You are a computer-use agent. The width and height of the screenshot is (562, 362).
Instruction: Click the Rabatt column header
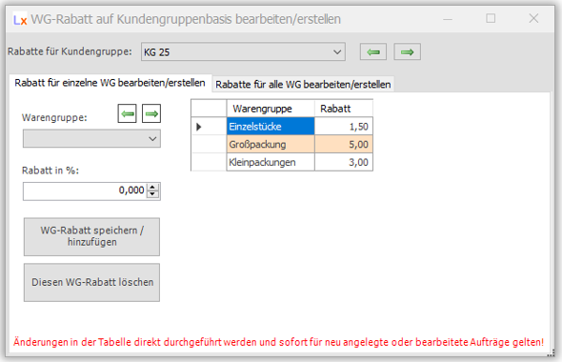tap(344, 109)
